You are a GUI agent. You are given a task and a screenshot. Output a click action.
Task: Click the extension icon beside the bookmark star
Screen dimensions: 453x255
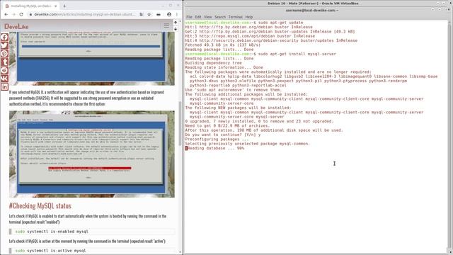coord(159,14)
